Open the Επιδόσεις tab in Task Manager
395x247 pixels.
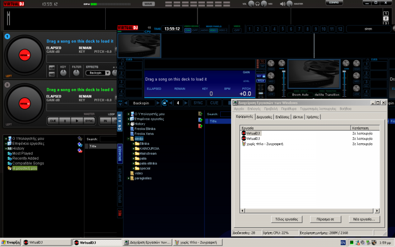click(x=282, y=117)
